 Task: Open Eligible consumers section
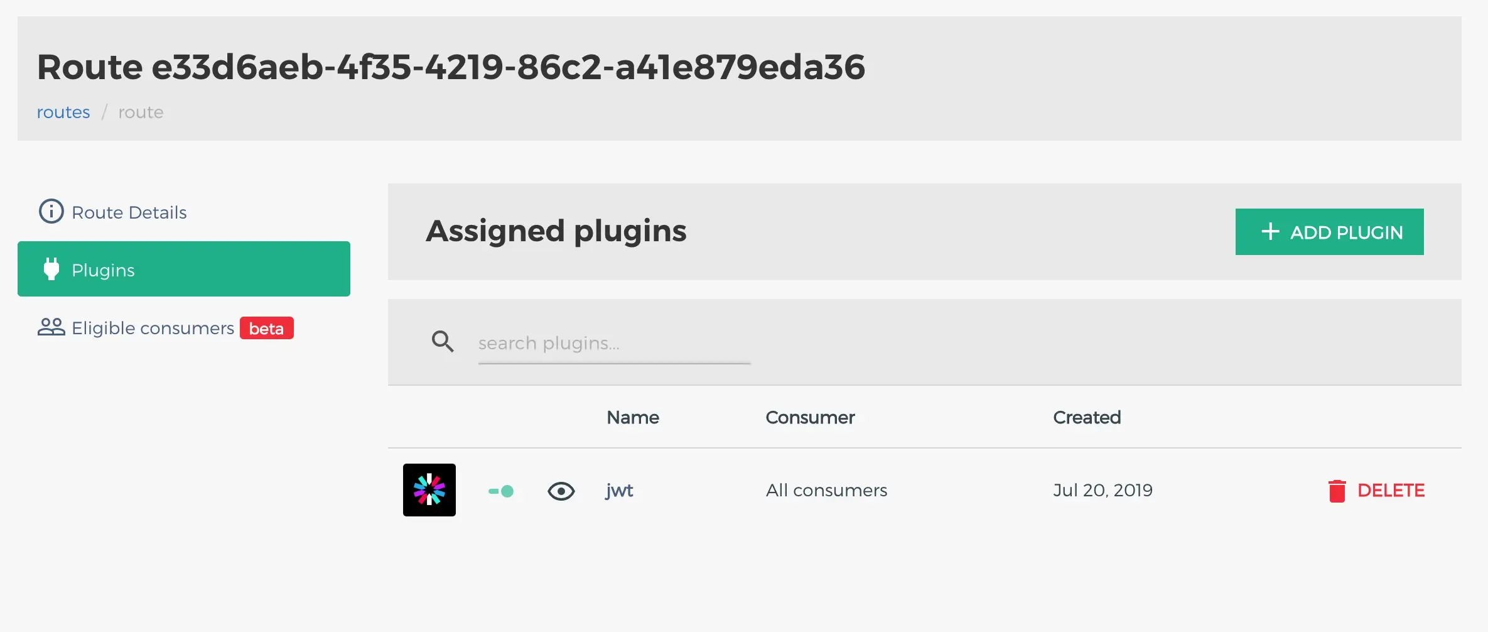point(153,328)
